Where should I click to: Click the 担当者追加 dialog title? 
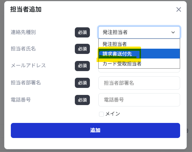(26, 9)
